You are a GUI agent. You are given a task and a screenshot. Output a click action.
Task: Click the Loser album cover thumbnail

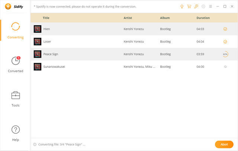(x=38, y=41)
